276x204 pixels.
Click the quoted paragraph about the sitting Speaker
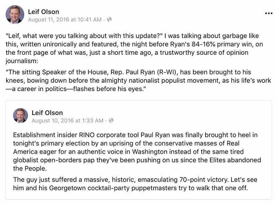pyautogui.click(x=138, y=80)
